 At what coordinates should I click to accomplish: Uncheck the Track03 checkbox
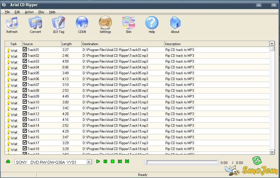(25, 61)
